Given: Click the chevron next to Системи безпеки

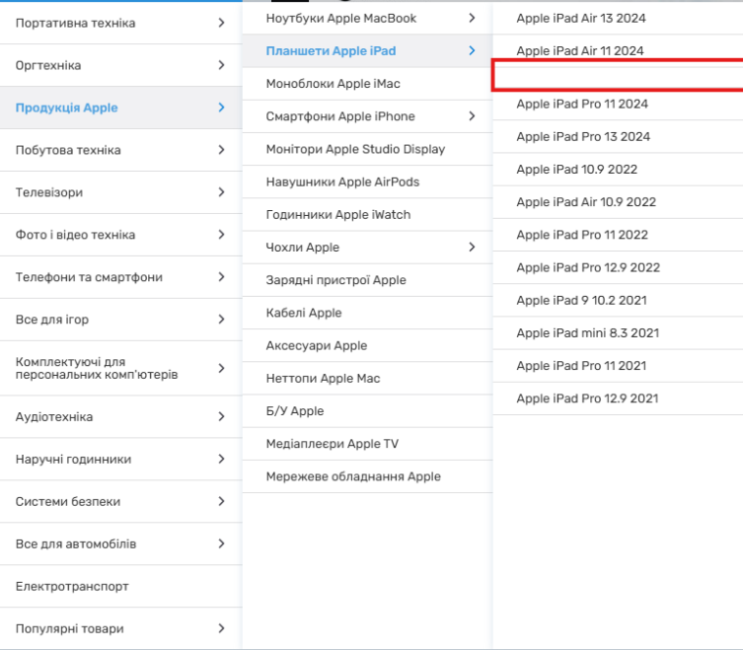Looking at the screenshot, I should coord(221,501).
